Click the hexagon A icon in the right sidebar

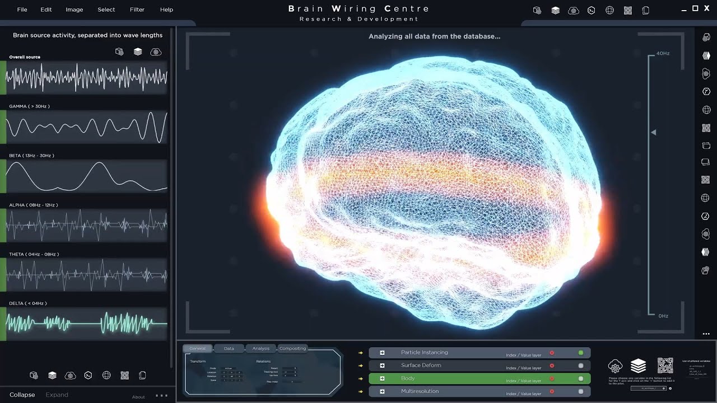706,216
